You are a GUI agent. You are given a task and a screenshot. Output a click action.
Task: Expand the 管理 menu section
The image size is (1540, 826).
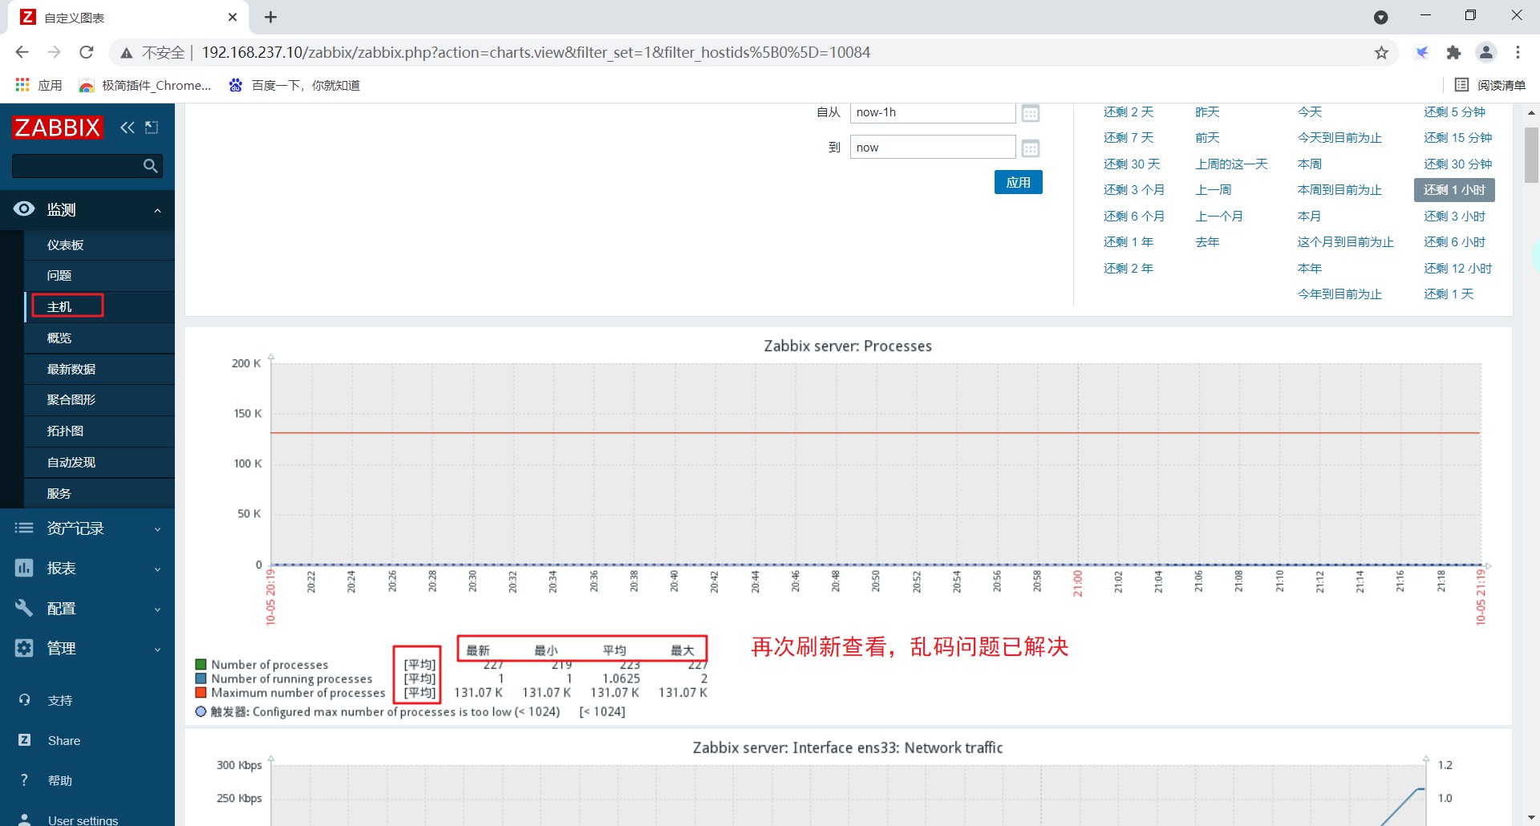pyautogui.click(x=157, y=650)
